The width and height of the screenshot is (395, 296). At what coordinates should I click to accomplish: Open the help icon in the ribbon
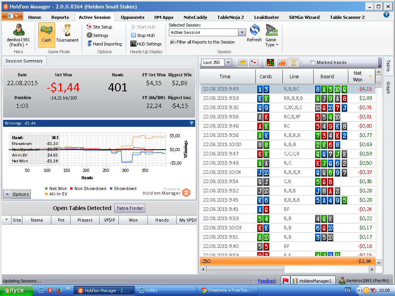pyautogui.click(x=386, y=15)
